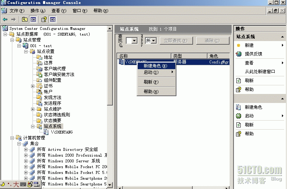Click the IME moon icon in language bar
Image resolution: width=287 pixels, height=189 pixels.
(3, 184)
